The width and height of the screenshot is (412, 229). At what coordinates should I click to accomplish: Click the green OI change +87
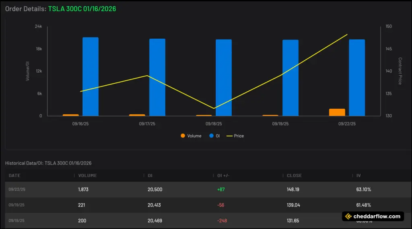(221, 189)
